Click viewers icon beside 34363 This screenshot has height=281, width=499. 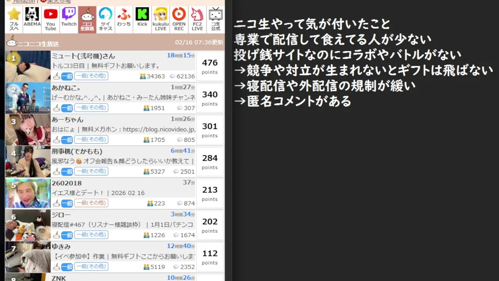[143, 76]
